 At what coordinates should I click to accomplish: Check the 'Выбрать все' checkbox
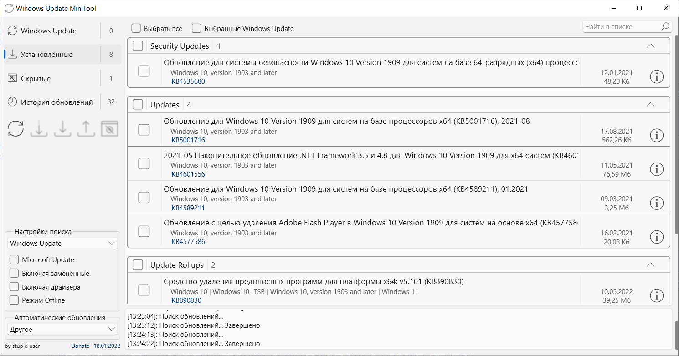coord(136,28)
